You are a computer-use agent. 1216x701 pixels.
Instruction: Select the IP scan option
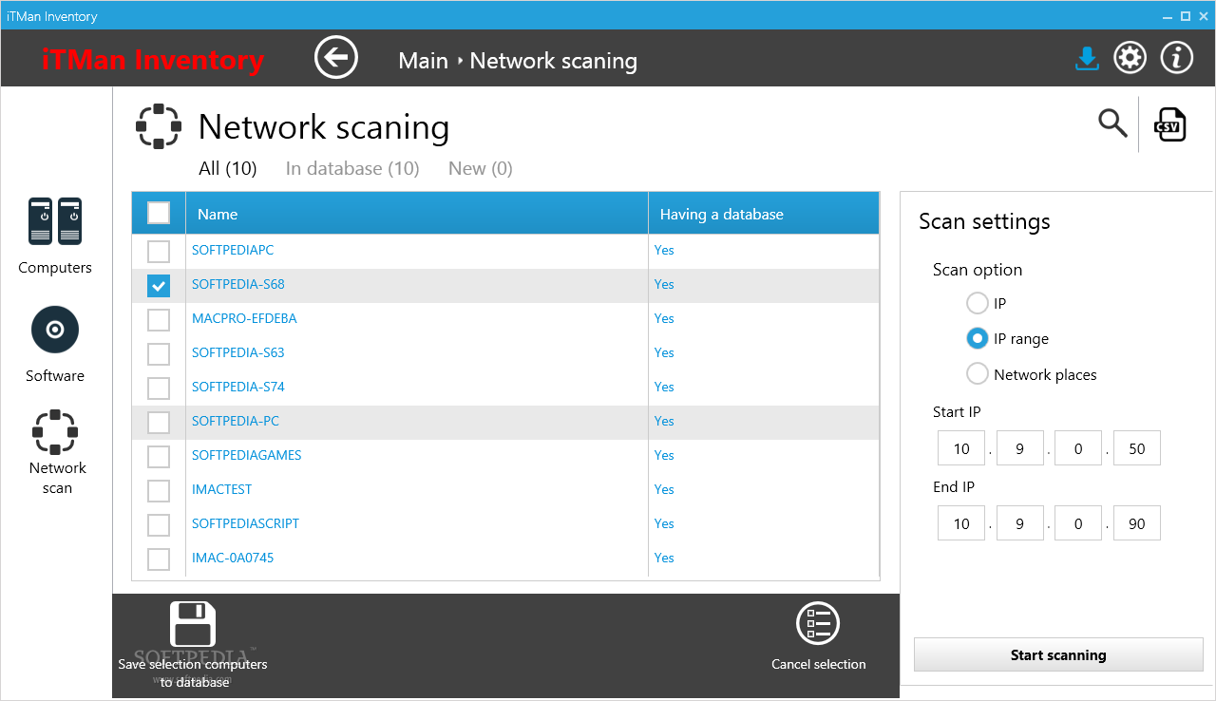click(x=978, y=303)
